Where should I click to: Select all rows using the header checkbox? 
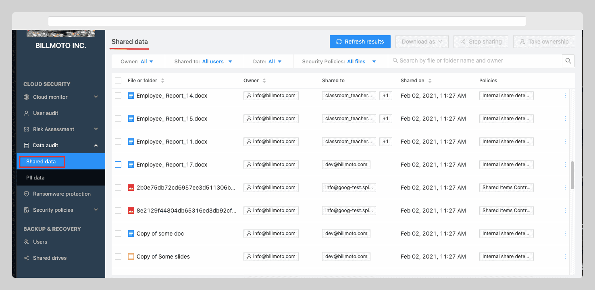[118, 80]
